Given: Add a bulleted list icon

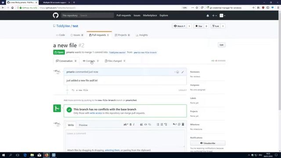Looking at the screenshot, I should coord(158,125).
